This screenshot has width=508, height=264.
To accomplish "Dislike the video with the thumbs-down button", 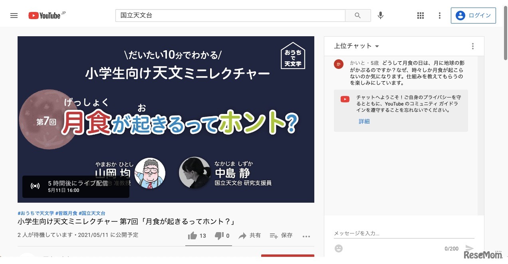I will (x=220, y=236).
